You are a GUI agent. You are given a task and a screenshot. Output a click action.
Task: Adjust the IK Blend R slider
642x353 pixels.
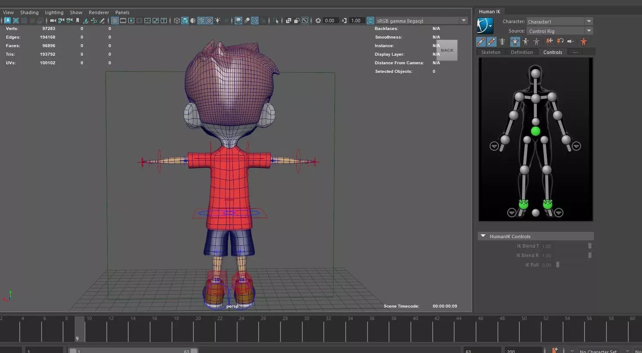tap(590, 255)
